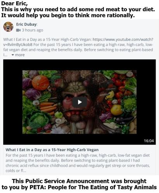
Task: Click the orange pumpkin in the thumbnail
Action: point(41,83)
